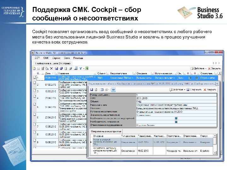Click the 19.02.2010 planned date cell
The width and height of the screenshot is (227, 170).
[145, 151]
